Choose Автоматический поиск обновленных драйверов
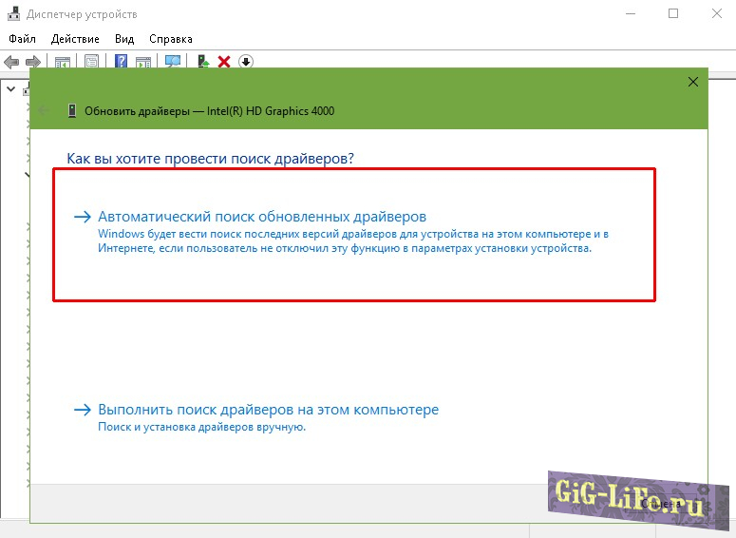Image resolution: width=736 pixels, height=538 pixels. [x=262, y=217]
